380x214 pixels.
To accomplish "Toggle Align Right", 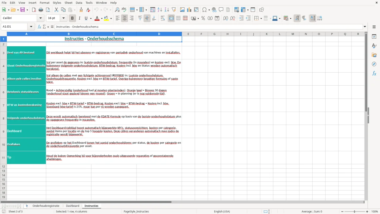I will 131,18.
